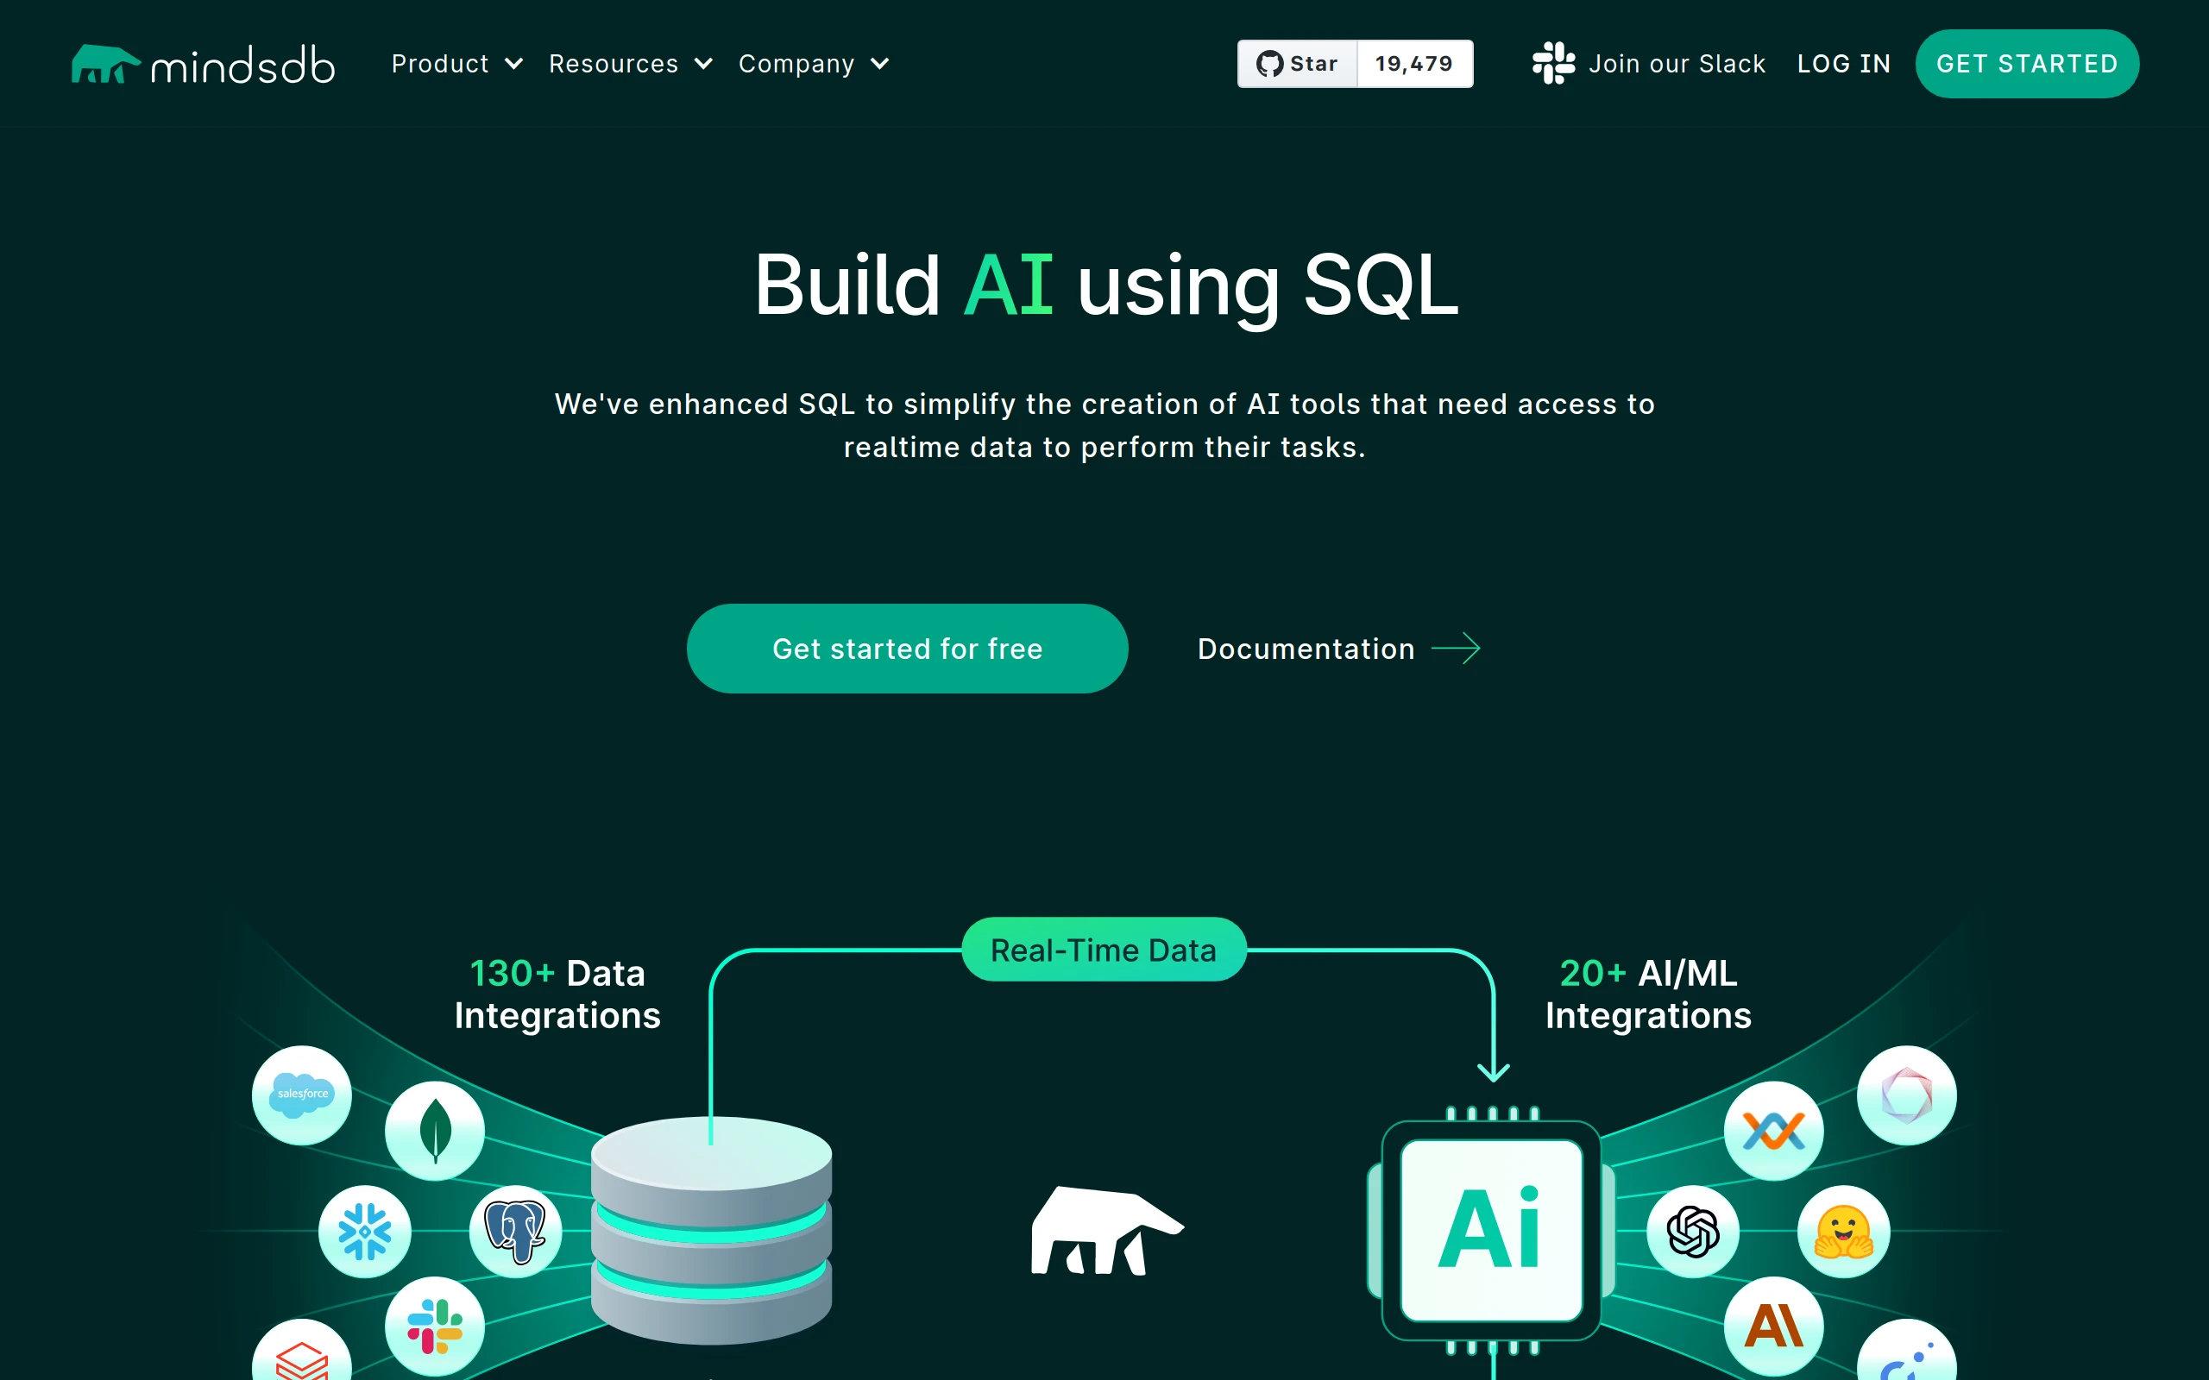Click the GitHub Star button

click(1297, 64)
